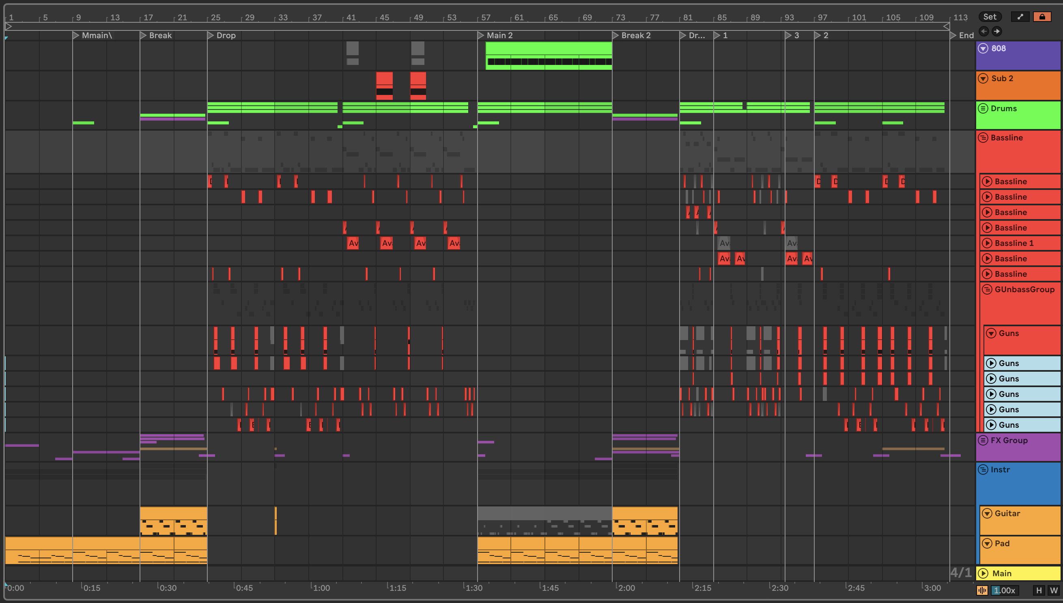The width and height of the screenshot is (1063, 603).
Task: Click the previous locator arrow
Action: click(x=984, y=31)
